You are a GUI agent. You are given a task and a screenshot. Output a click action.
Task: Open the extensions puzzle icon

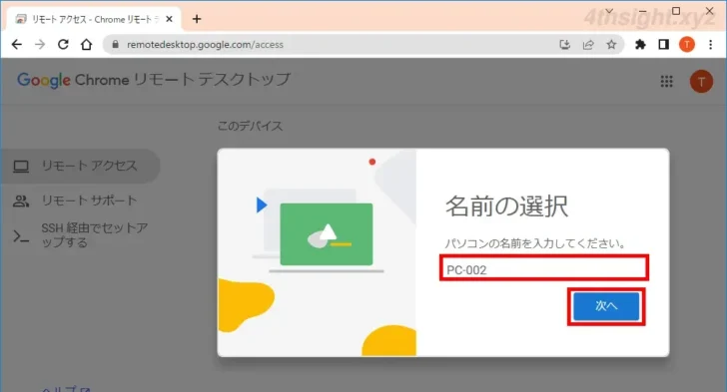click(640, 45)
